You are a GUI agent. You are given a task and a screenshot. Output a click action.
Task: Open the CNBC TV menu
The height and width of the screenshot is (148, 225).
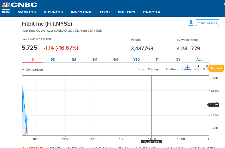tap(152, 12)
